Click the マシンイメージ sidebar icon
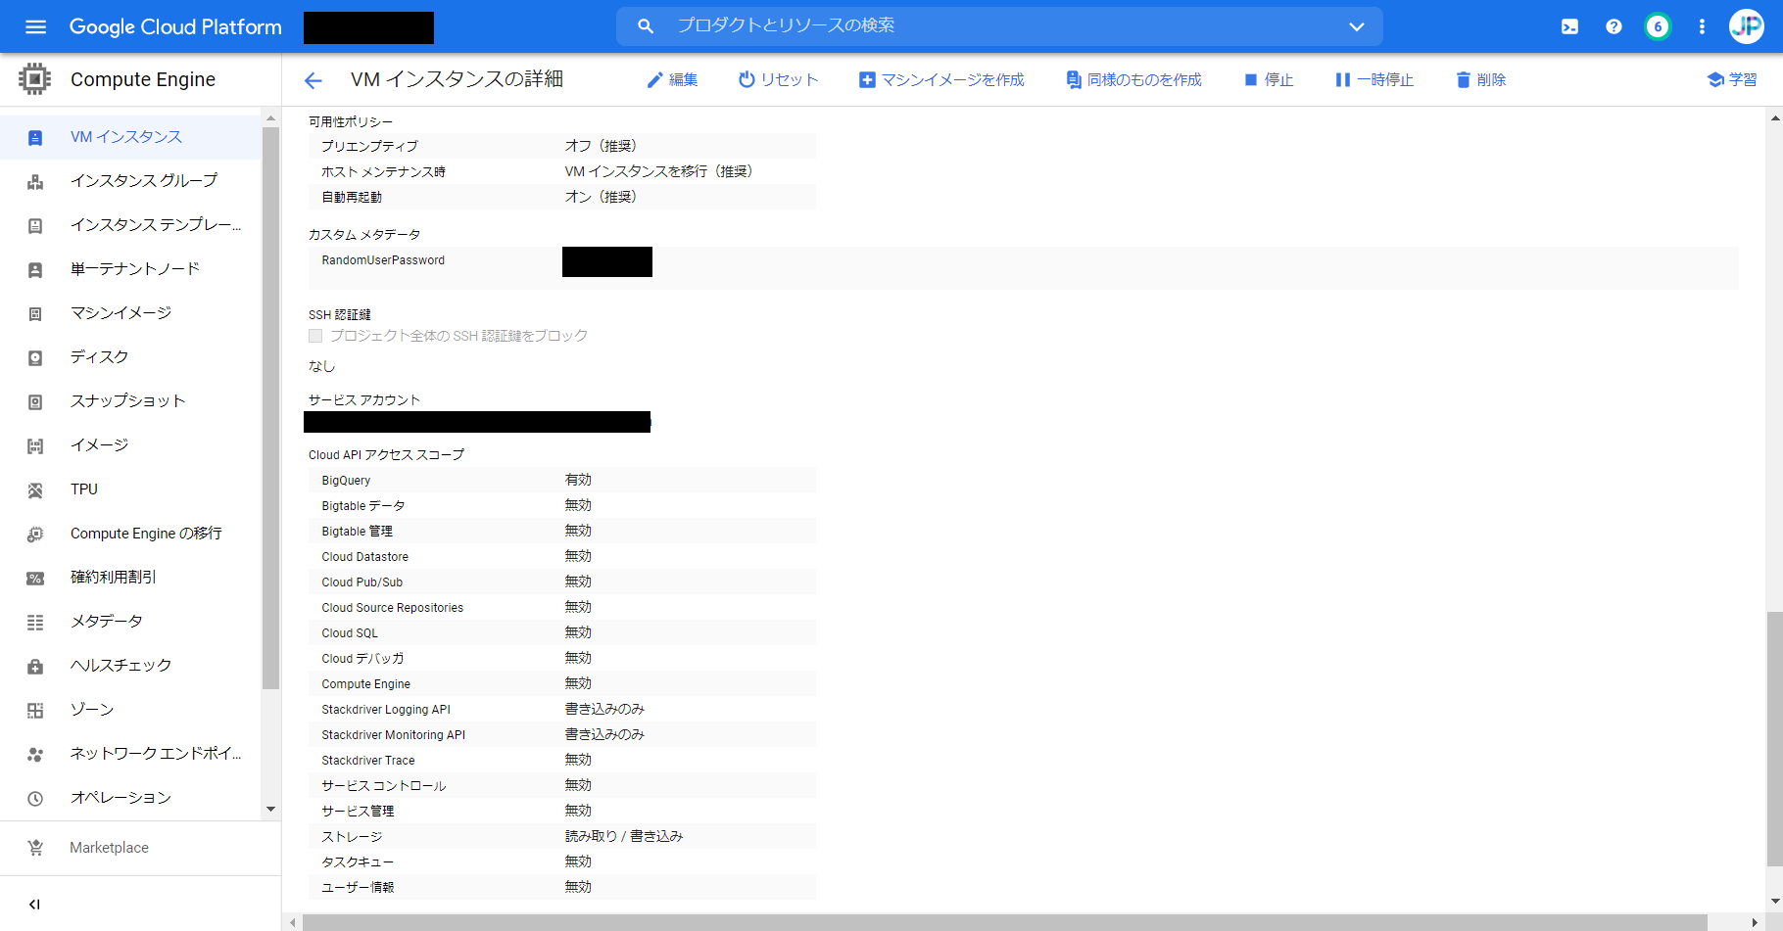Viewport: 1783px width, 931px height. click(35, 314)
